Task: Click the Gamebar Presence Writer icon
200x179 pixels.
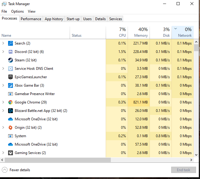Action: click(11, 94)
